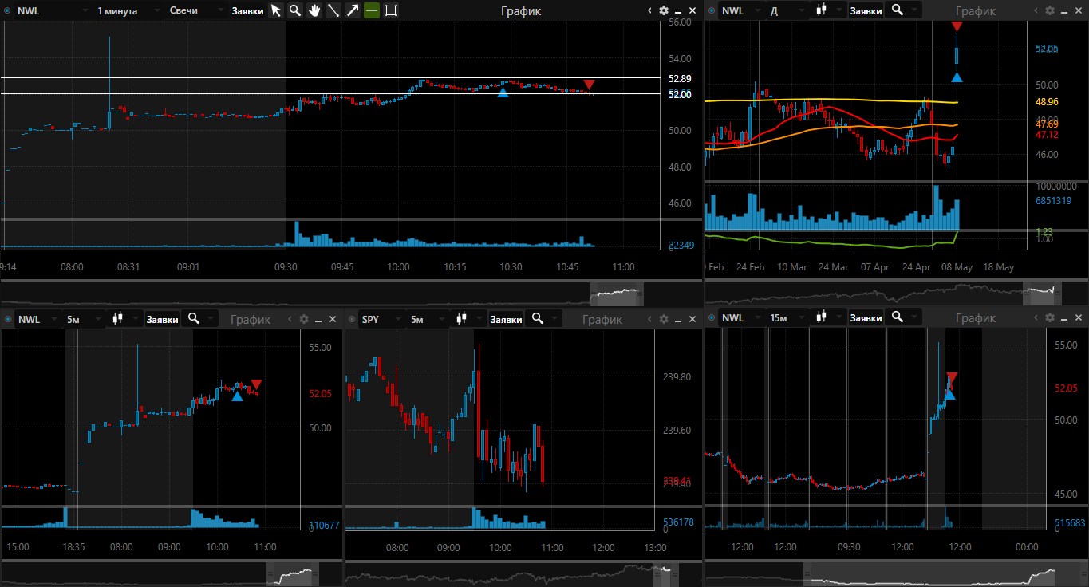Open settings gear of NWL 5м chart
1089x587 pixels.
click(x=303, y=319)
